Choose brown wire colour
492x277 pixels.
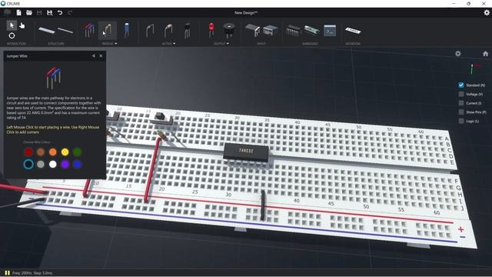click(x=41, y=152)
